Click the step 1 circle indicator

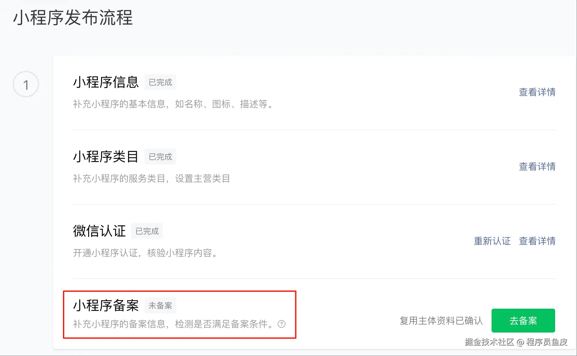click(x=26, y=84)
